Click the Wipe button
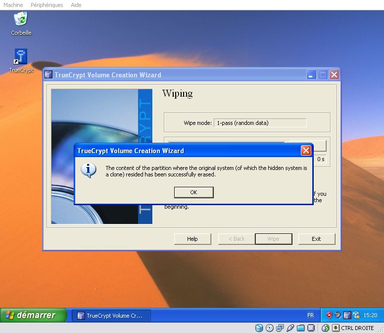 (274, 239)
